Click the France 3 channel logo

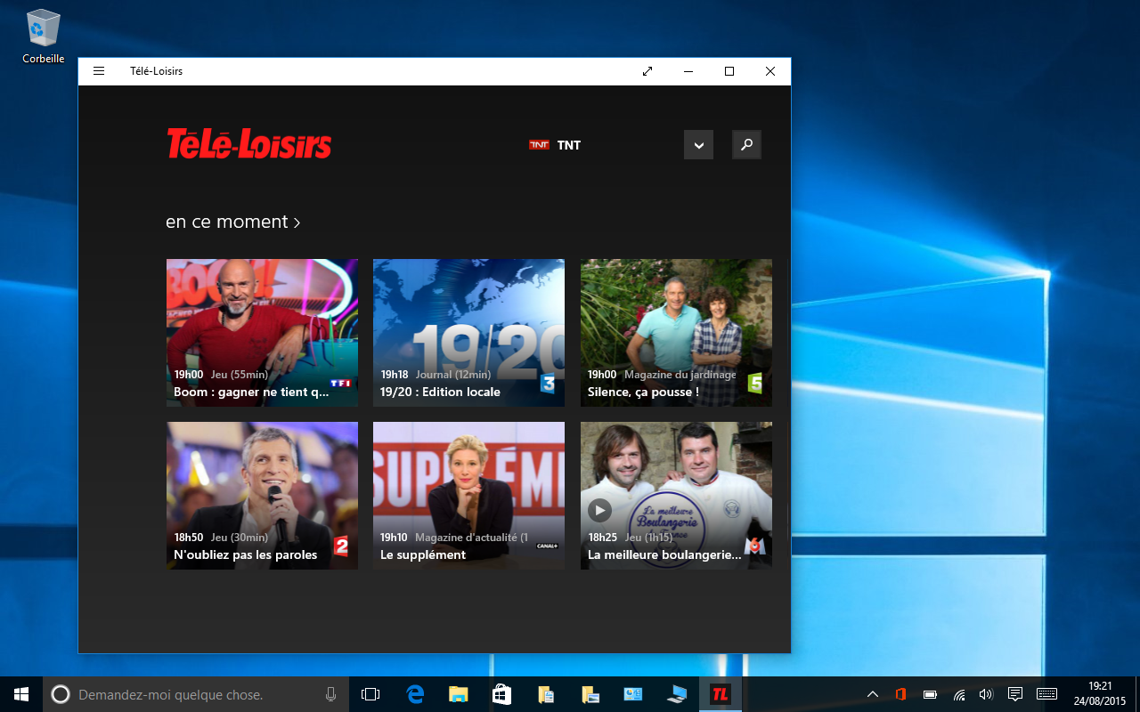549,384
